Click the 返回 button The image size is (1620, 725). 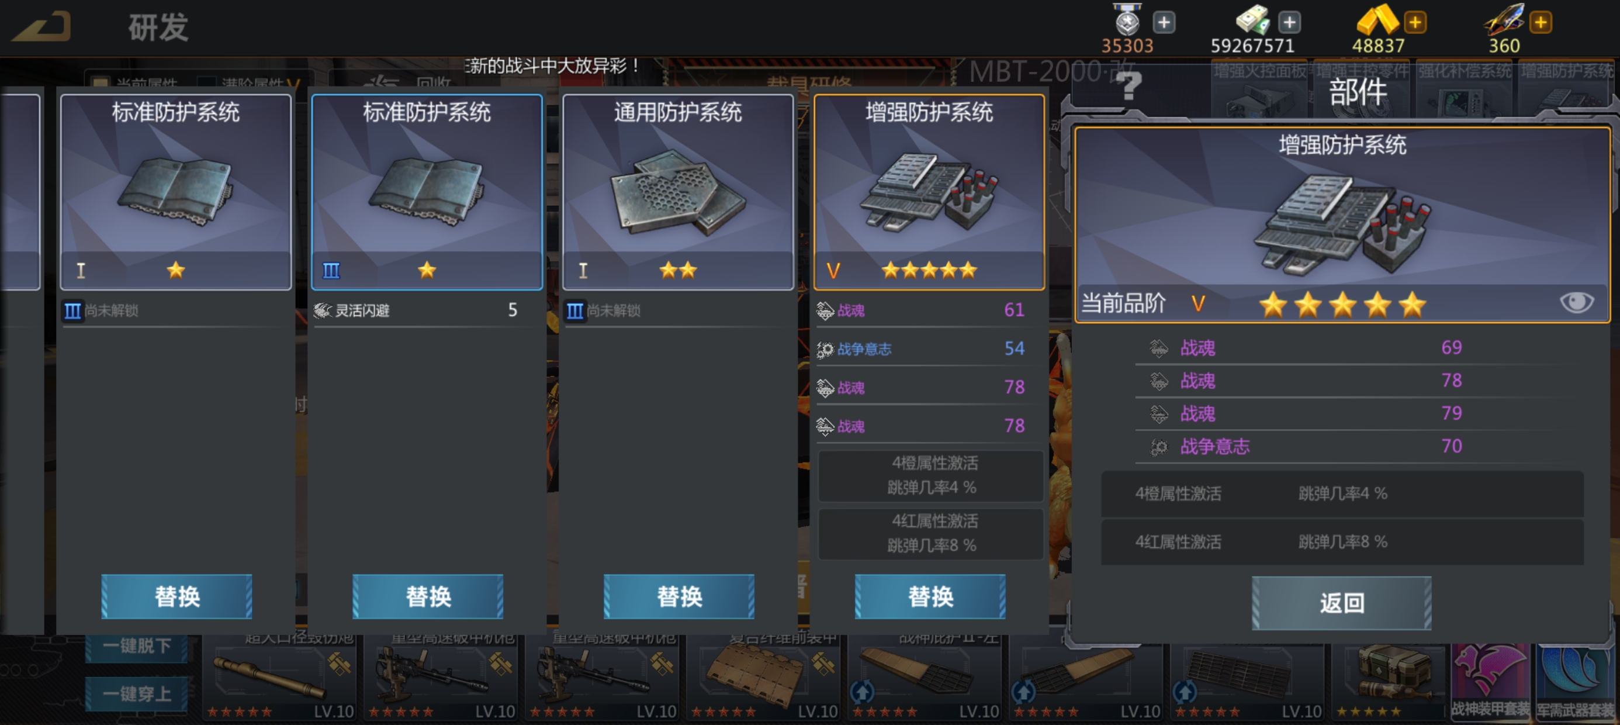(1341, 603)
